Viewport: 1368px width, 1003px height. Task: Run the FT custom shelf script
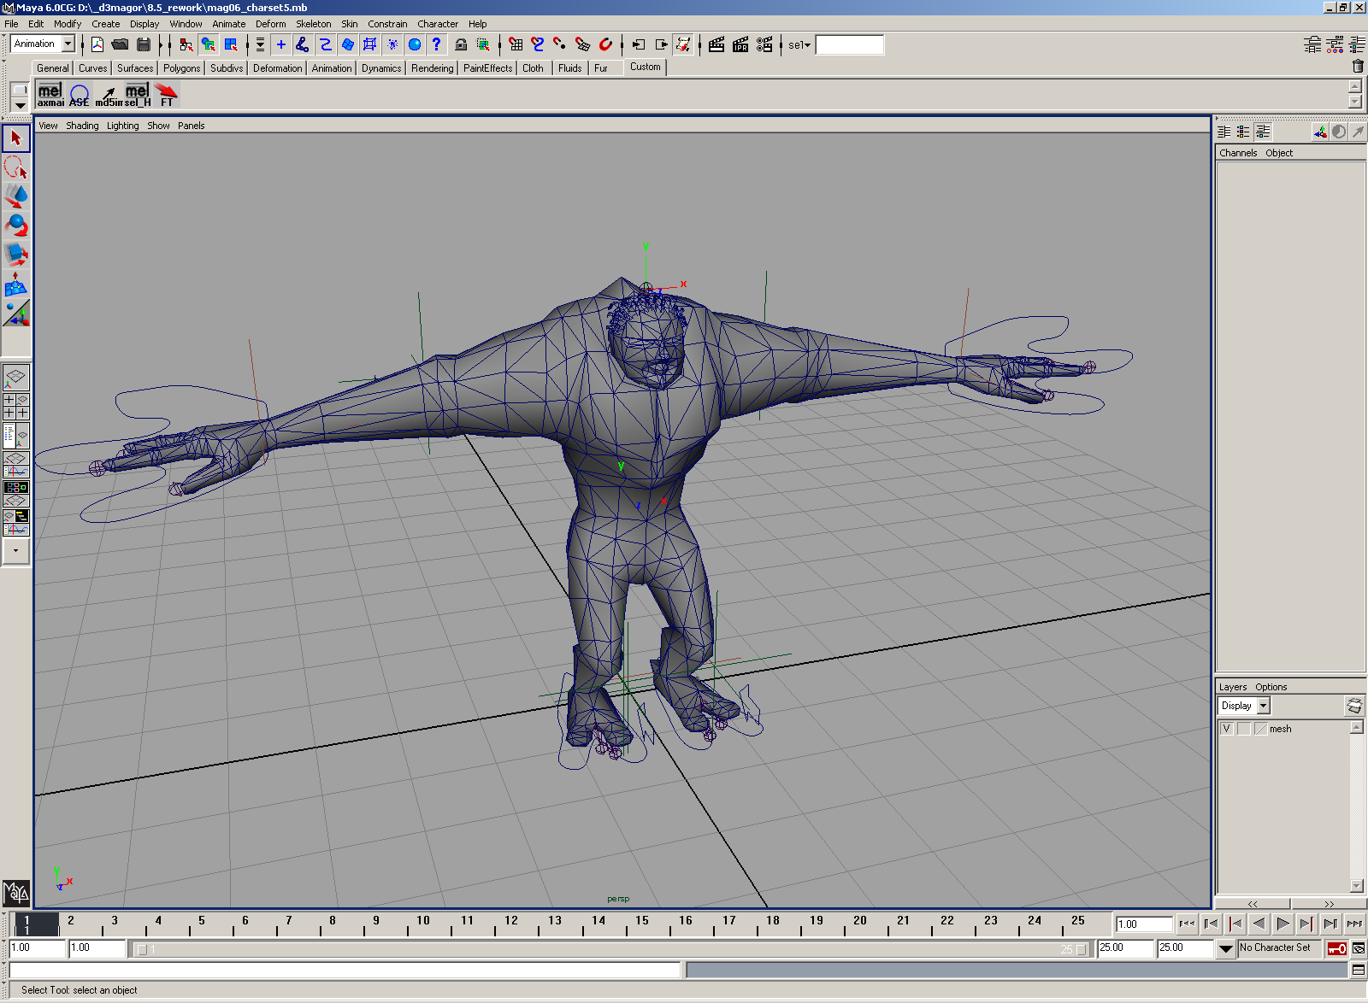(167, 94)
